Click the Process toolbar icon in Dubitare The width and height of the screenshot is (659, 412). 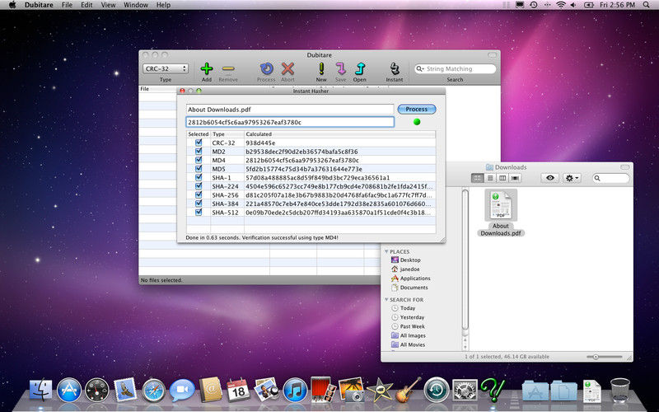coord(266,68)
